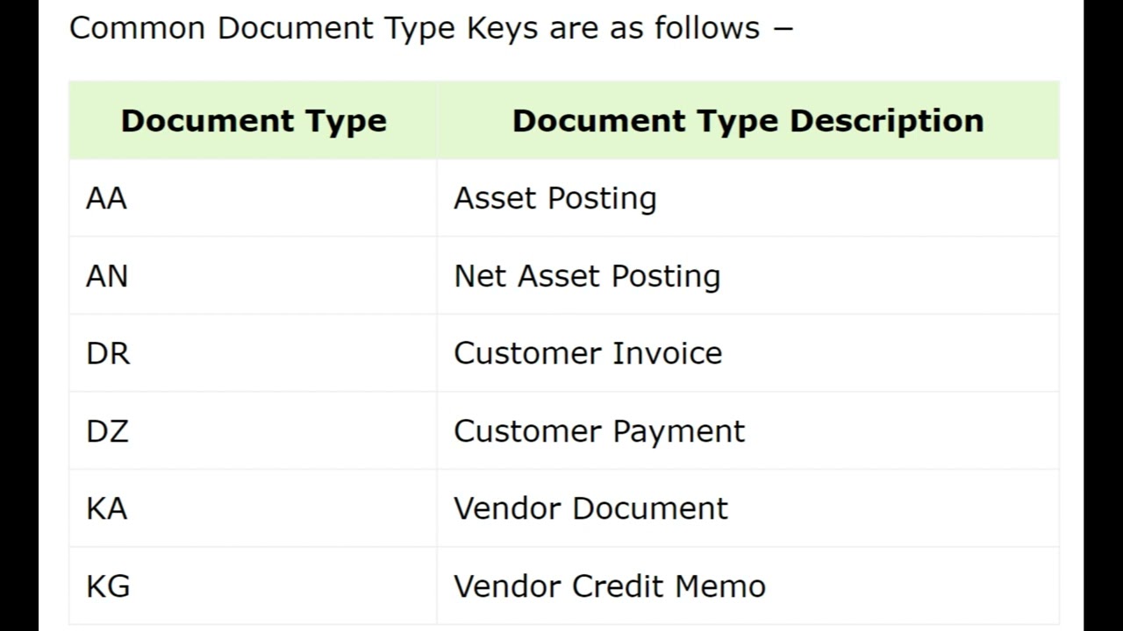Select the "Net Asset Posting" description
Screen dimensions: 1123x631
[x=586, y=276]
